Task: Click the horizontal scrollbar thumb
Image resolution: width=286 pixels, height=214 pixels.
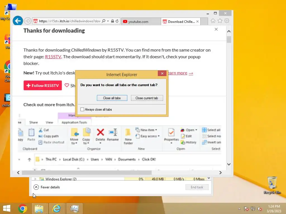Action: pyautogui.click(x=87, y=172)
